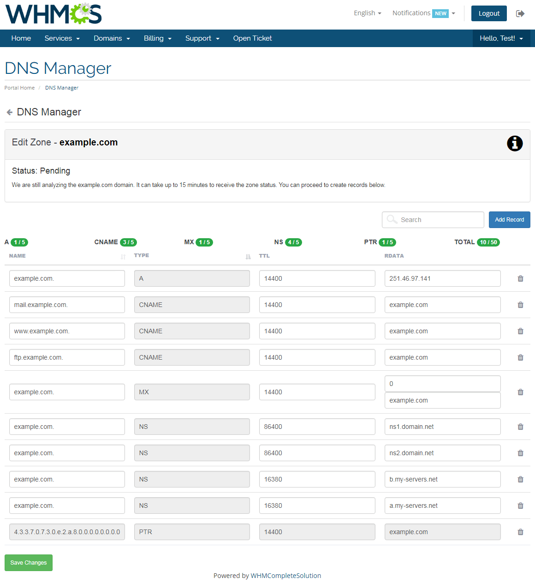The image size is (535, 584).
Task: Toggle the CNAME records filter badge
Action: tap(128, 242)
